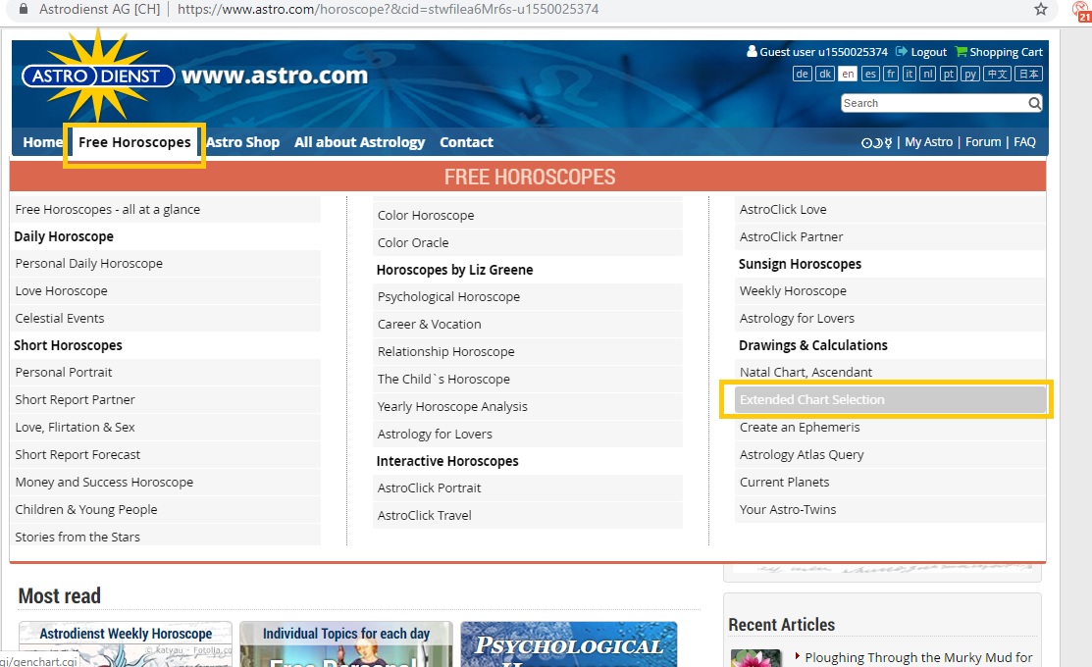This screenshot has height=667, width=1092.
Task: Open AstroClick Portrait
Action: click(x=528, y=488)
